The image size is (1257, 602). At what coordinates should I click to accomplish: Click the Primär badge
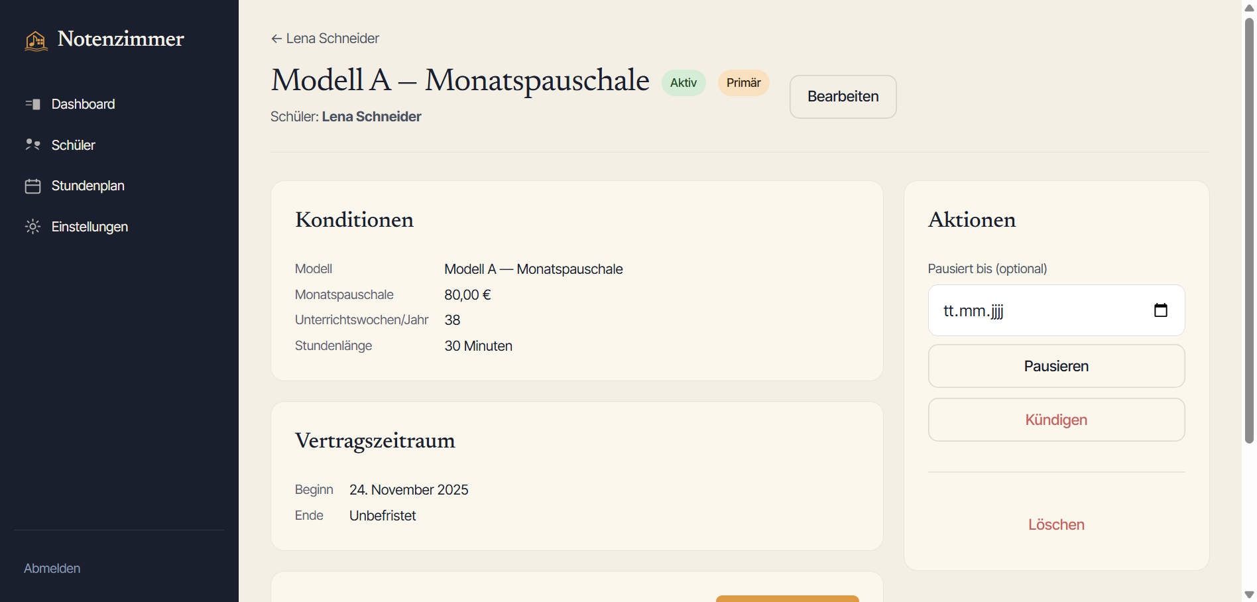744,83
